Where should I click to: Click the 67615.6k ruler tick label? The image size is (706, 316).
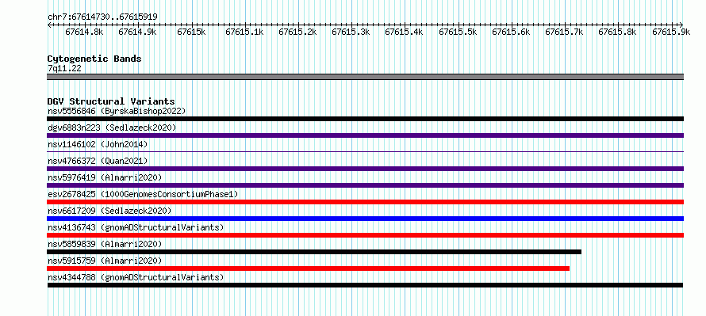point(511,32)
